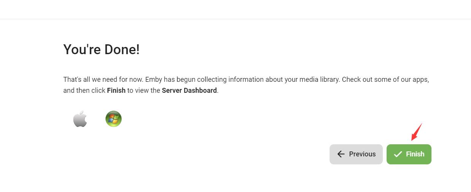Click the checkmark icon on Finish

[x=398, y=154]
